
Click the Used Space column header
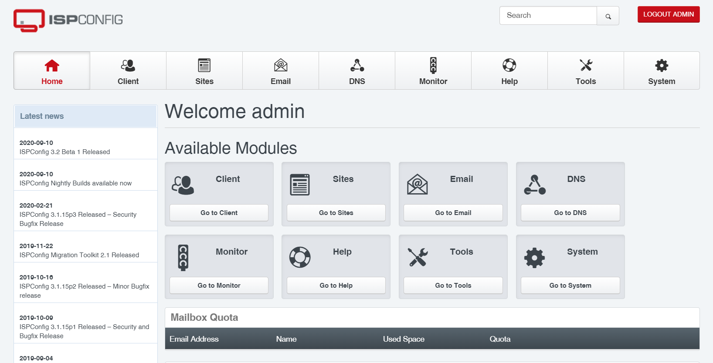click(404, 339)
